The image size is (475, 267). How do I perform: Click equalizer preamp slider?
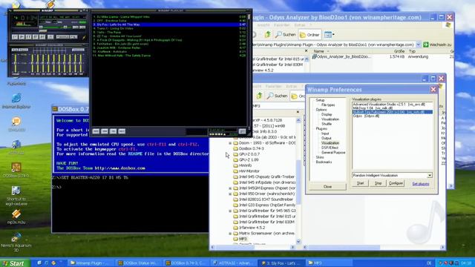16,62
